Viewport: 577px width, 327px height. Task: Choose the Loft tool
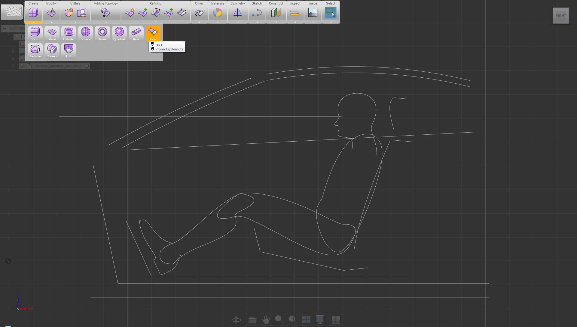click(69, 50)
